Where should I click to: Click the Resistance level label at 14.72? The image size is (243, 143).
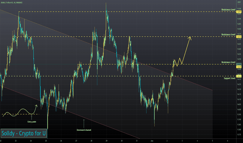coord(228,35)
